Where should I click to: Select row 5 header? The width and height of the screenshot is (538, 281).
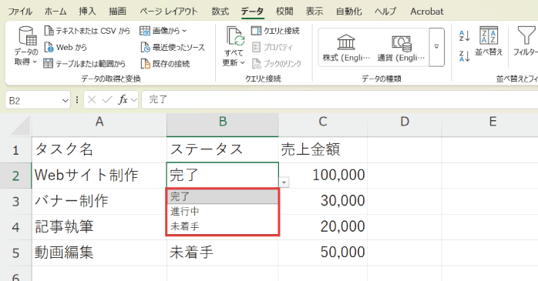point(15,253)
